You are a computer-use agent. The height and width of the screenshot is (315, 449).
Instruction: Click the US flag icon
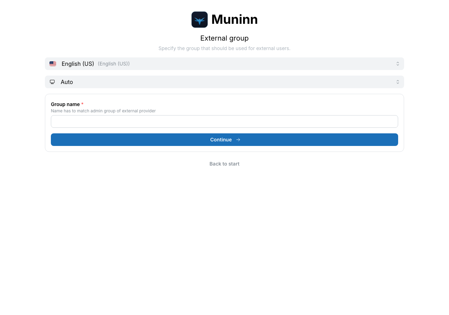click(x=53, y=64)
